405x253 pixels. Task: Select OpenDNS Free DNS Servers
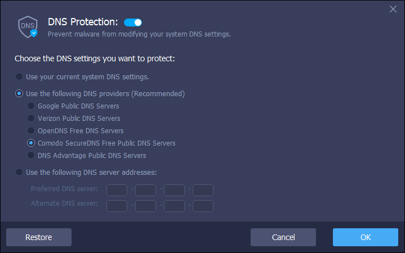[x=32, y=130]
